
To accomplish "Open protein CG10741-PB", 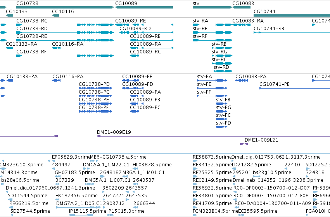I will tap(275, 84).
